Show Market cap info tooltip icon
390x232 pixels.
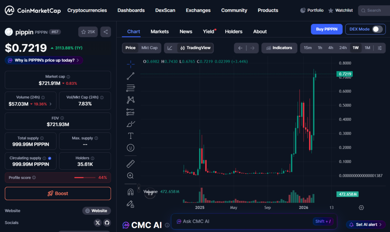pyautogui.click(x=68, y=77)
